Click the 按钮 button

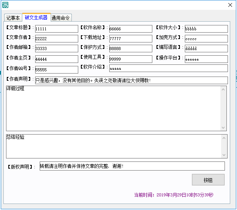click(x=208, y=180)
